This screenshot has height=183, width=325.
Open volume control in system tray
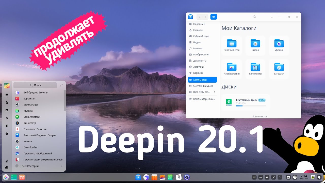[267, 177]
